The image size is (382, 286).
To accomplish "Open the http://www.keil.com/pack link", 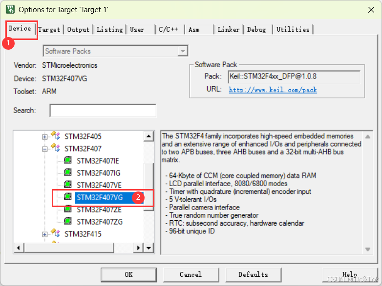I will coord(273,90).
